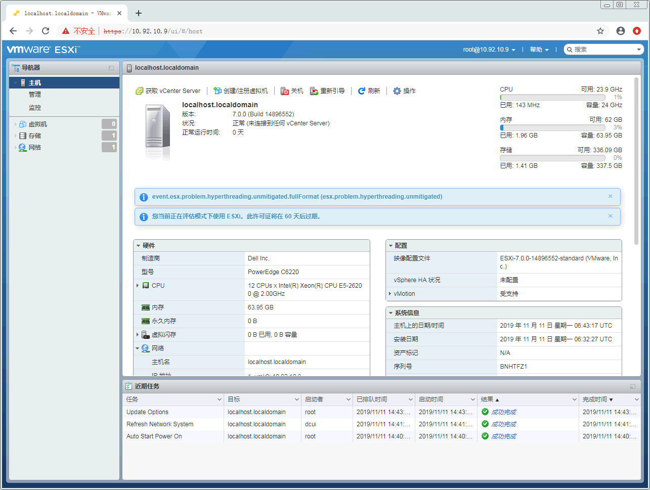Select Networking (网络) in the navigator
This screenshot has width=650, height=490.
(x=35, y=148)
